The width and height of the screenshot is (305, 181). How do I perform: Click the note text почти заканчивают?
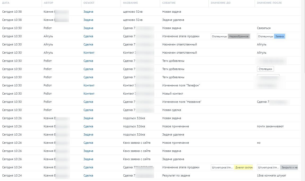coord(270,126)
